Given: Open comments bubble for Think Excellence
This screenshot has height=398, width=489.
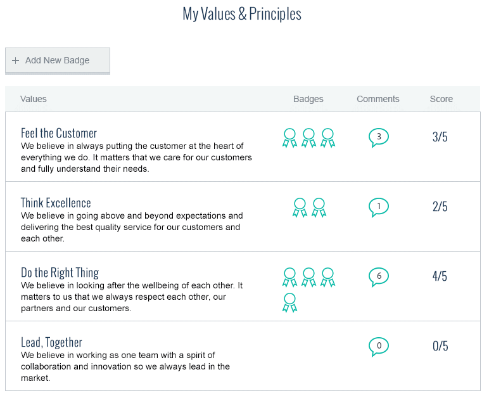Looking at the screenshot, I should pos(379,207).
